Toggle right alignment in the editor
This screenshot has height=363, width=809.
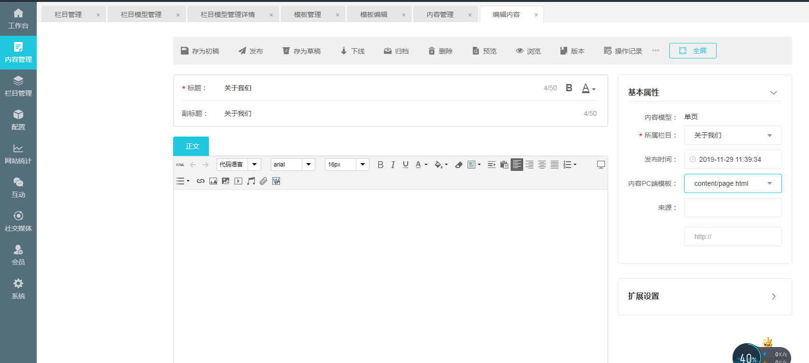[x=530, y=165]
